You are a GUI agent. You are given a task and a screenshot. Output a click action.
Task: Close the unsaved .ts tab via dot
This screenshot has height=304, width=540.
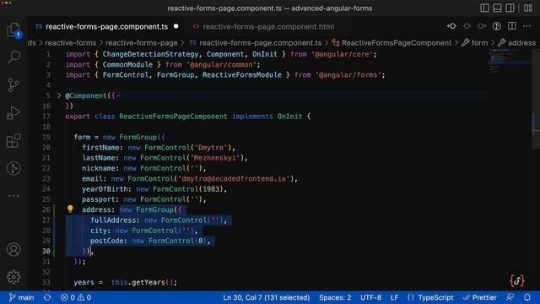[x=176, y=26]
